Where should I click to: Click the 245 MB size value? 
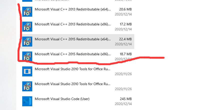[126, 99]
